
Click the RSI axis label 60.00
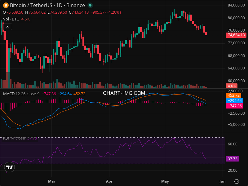232,144
